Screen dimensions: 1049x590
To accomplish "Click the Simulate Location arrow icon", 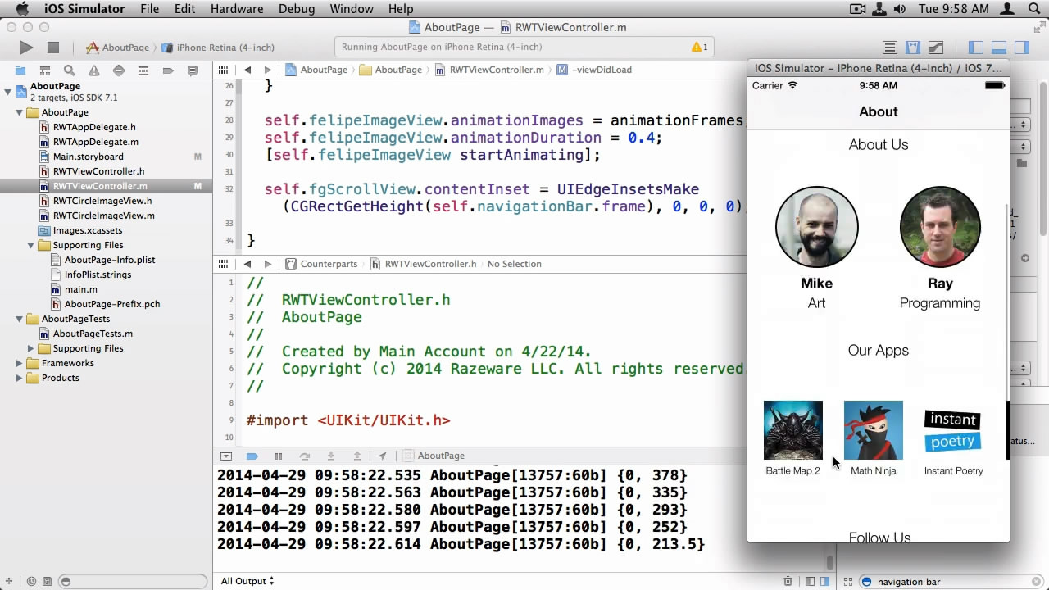I will pyautogui.click(x=383, y=456).
